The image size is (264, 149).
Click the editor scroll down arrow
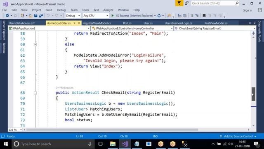coord(253,125)
